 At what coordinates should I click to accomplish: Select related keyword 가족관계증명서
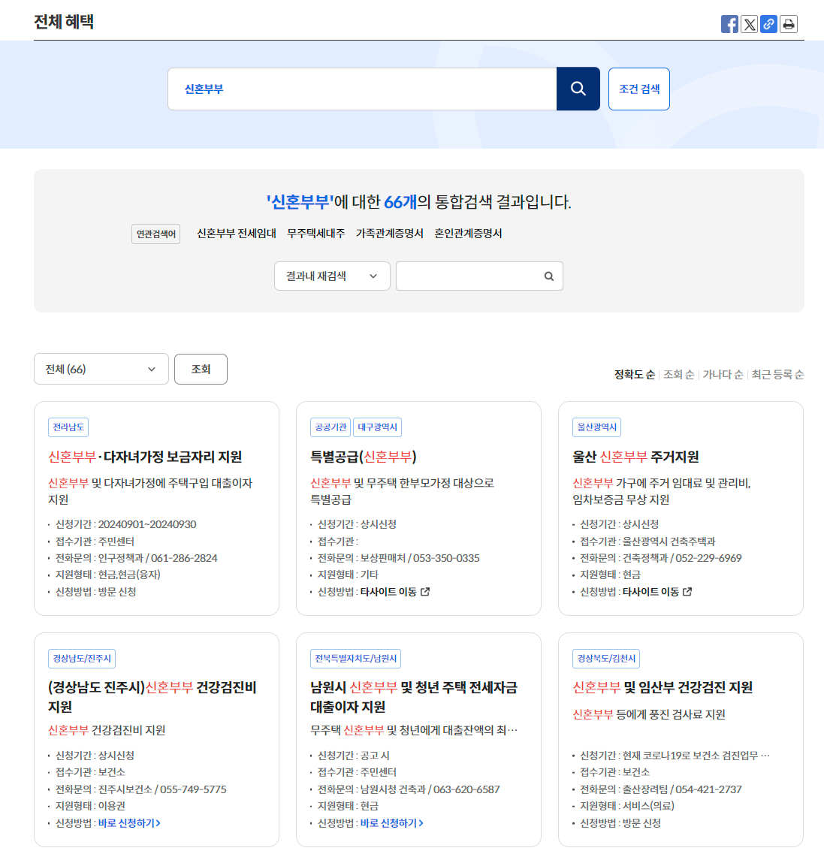(390, 234)
